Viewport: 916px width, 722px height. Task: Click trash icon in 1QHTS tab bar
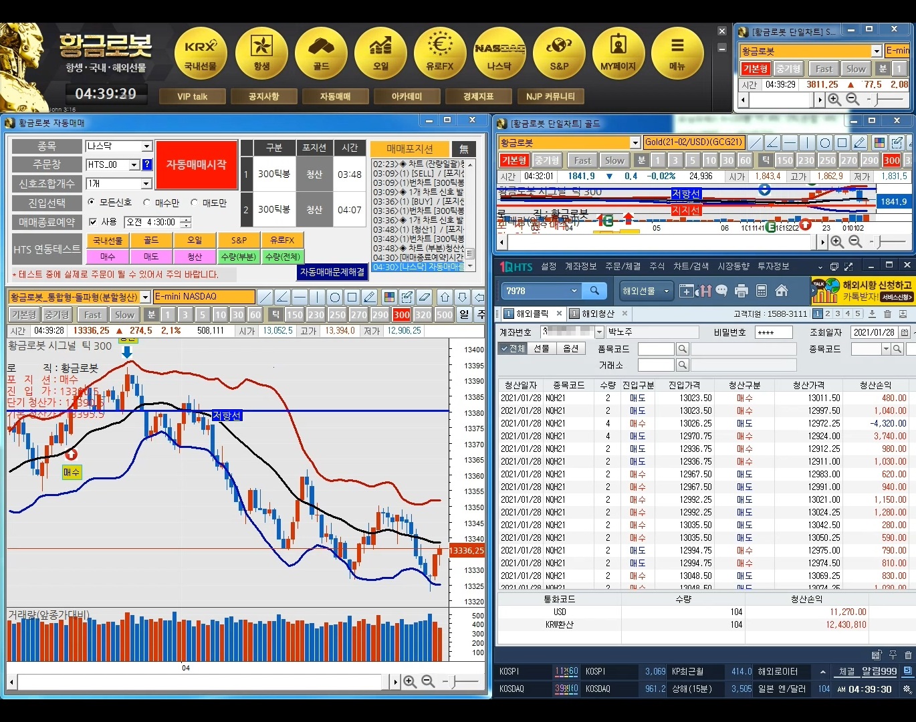(x=888, y=314)
